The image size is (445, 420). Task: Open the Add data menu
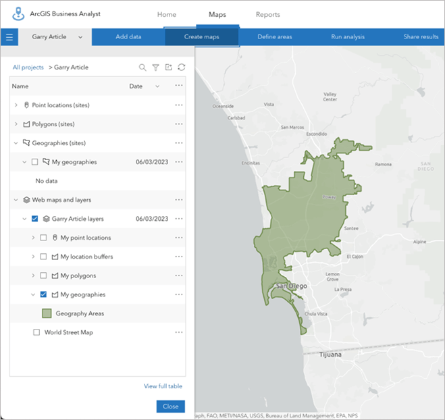[128, 37]
